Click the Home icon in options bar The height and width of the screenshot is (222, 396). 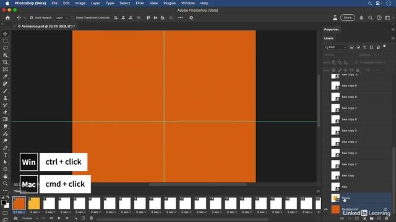tap(7, 18)
